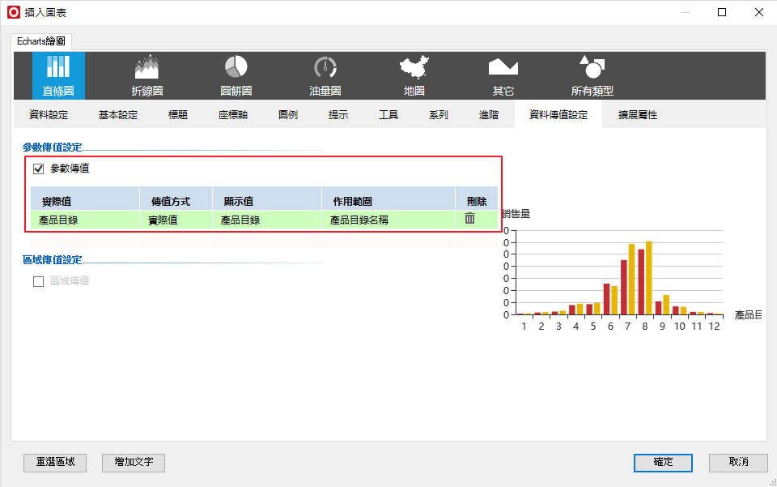
Task: Click the 實際值 cell containing 產品目錄
Action: [85, 220]
